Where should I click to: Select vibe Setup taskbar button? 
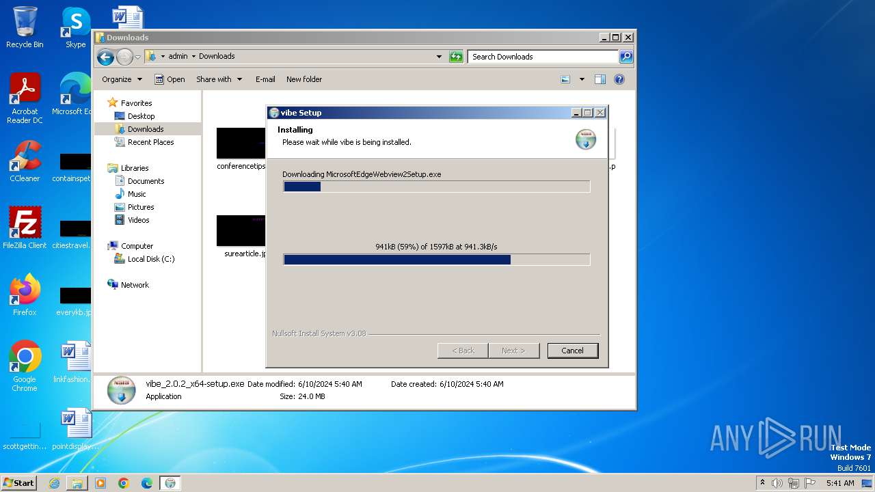(x=170, y=483)
